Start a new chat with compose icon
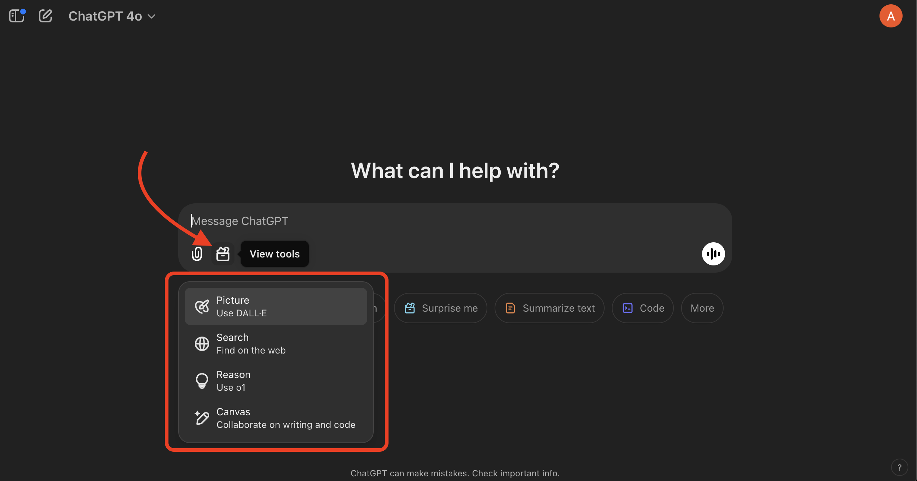The height and width of the screenshot is (481, 917). pos(45,16)
